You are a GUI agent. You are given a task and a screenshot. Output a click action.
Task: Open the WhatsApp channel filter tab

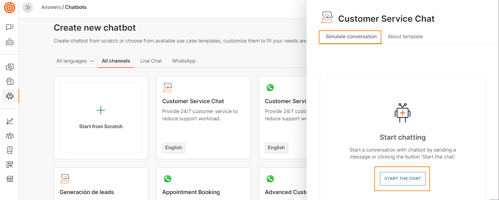point(184,61)
